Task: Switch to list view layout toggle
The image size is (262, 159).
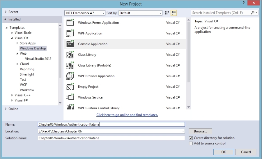Action: (174, 13)
